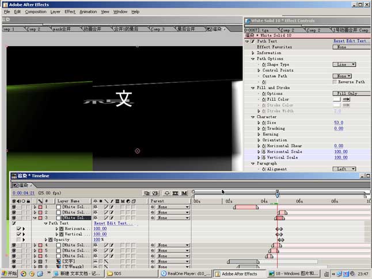Click the Horizontal Scale stopwatch icon in the timeline

[62, 229]
